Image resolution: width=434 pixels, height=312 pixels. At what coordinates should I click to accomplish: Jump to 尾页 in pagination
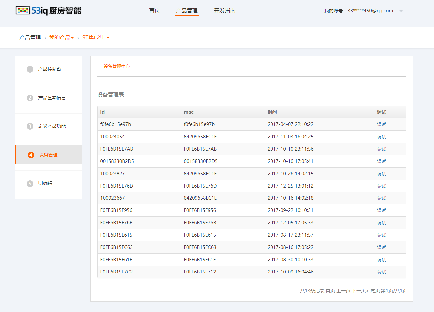point(375,291)
